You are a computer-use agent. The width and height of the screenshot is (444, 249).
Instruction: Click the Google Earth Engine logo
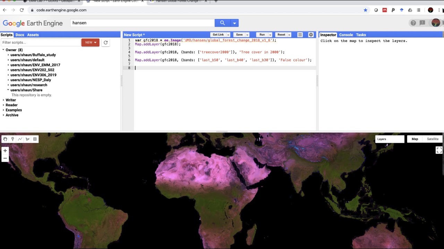pos(33,23)
